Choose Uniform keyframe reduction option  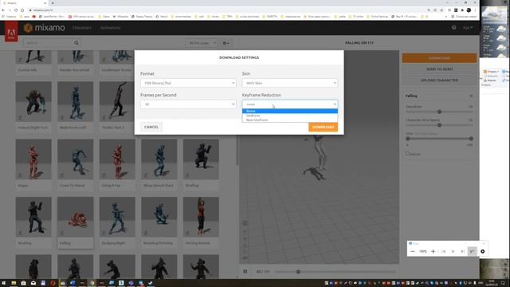click(290, 116)
